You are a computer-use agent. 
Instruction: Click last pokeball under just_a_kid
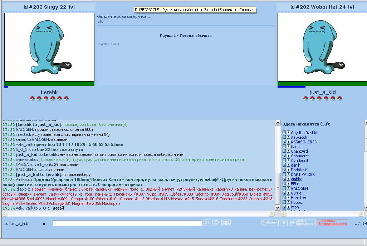tap(339, 98)
